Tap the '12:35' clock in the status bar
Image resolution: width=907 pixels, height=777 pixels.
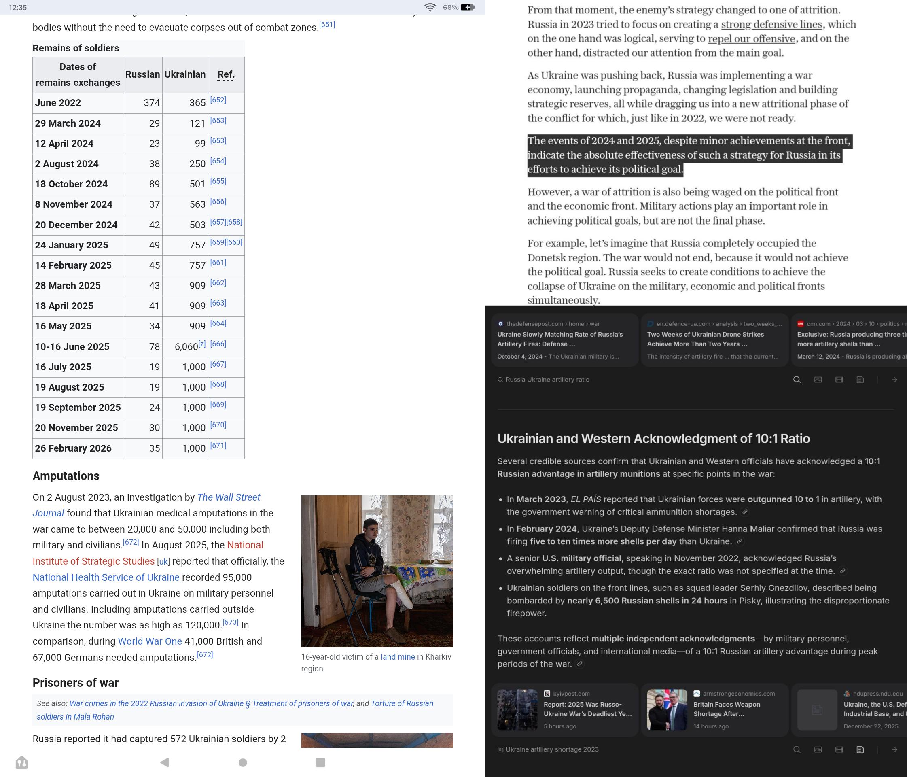(17, 7)
